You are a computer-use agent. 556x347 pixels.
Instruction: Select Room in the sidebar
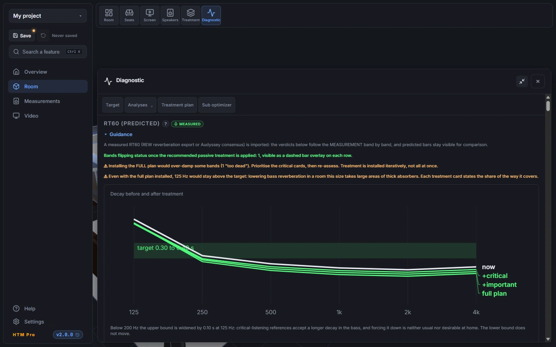pyautogui.click(x=48, y=86)
